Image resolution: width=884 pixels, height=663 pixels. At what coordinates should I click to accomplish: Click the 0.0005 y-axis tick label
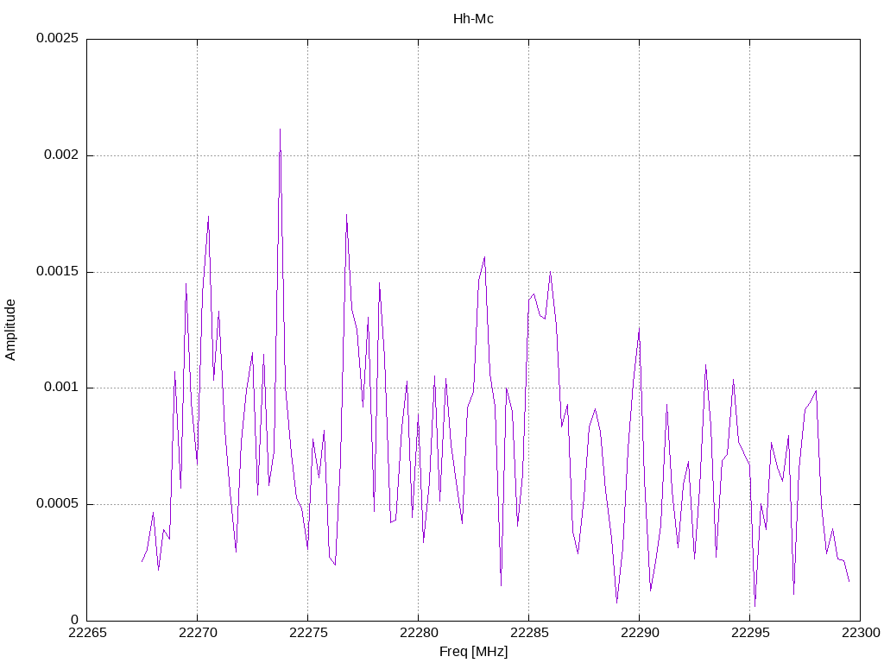click(x=58, y=503)
